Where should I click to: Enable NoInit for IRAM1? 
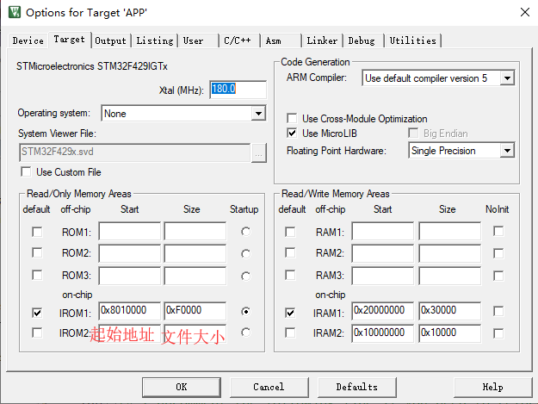(498, 311)
